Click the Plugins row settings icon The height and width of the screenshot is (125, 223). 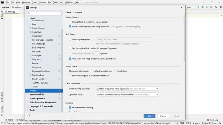(59, 91)
